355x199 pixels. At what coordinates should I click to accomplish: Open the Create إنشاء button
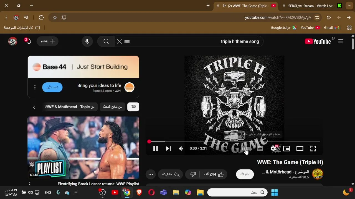(47, 41)
